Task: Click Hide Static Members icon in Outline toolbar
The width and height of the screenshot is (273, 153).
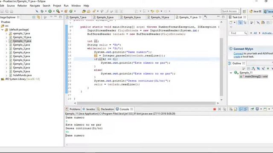Action: point(263,69)
